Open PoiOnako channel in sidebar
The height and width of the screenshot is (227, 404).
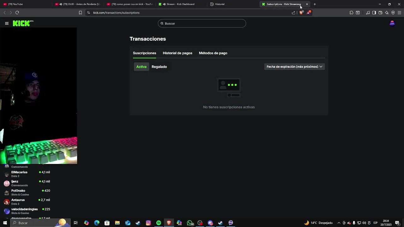(27, 192)
